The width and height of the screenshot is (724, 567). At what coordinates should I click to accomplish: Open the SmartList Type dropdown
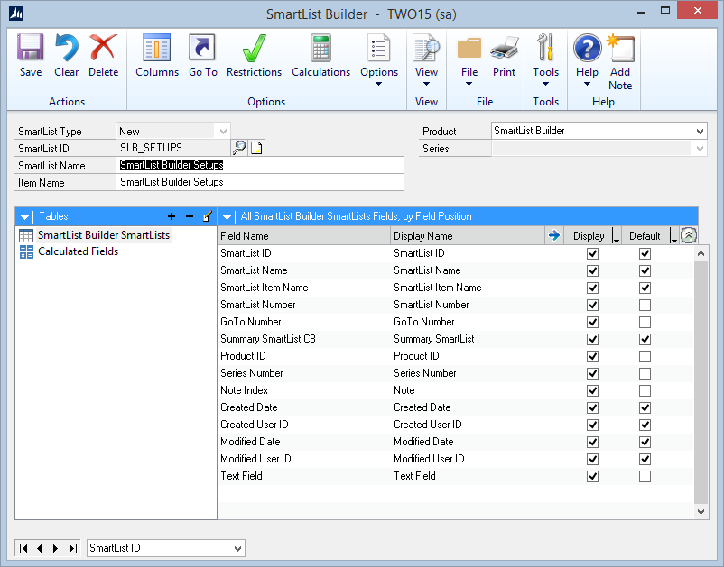click(x=223, y=132)
